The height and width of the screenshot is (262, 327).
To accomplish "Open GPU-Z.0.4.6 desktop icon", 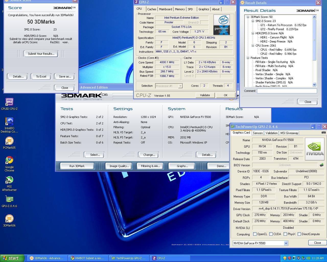I will (9, 201).
